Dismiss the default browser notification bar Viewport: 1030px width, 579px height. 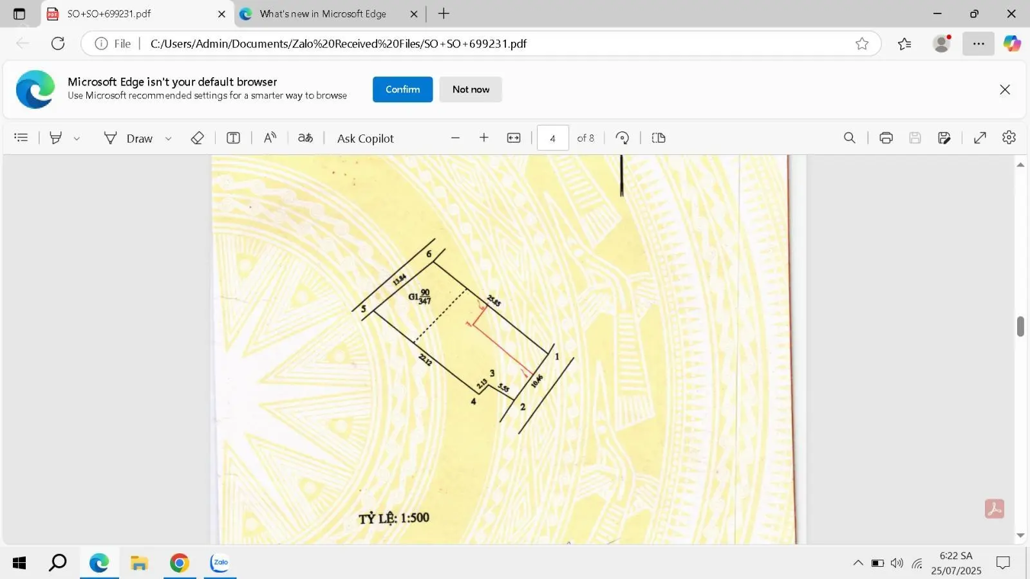[1005, 89]
